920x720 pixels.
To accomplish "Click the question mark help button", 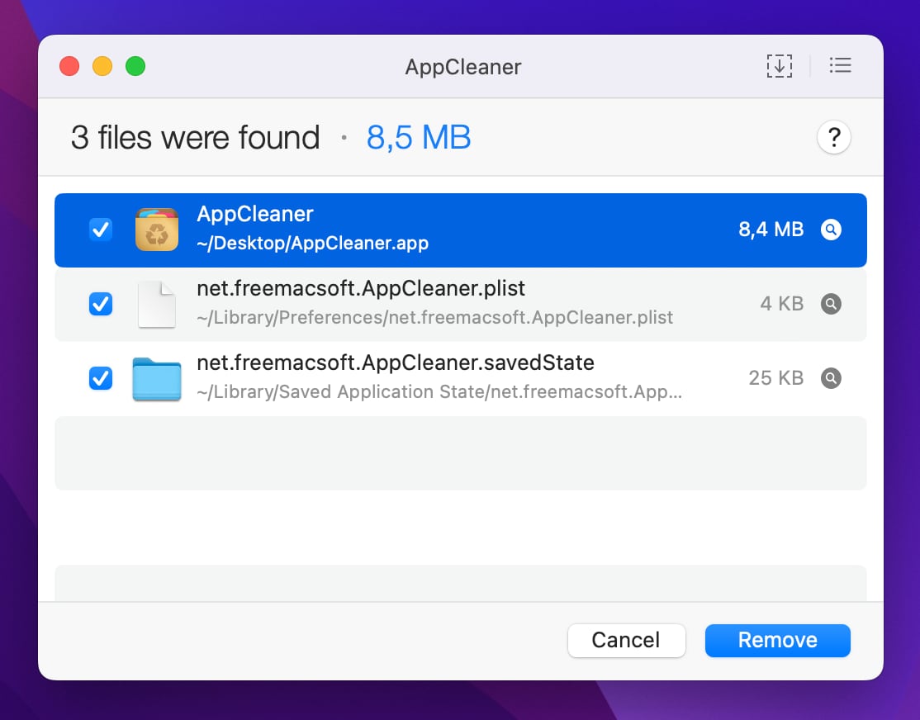I will click(833, 138).
